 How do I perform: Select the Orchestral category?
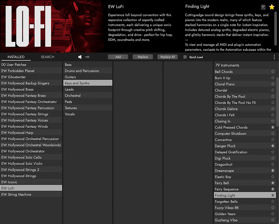point(88,95)
